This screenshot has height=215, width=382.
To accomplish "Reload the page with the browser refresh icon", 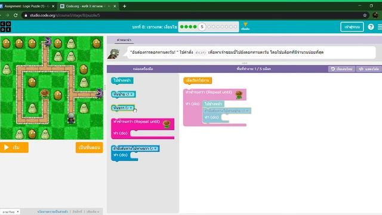I will click(x=16, y=15).
